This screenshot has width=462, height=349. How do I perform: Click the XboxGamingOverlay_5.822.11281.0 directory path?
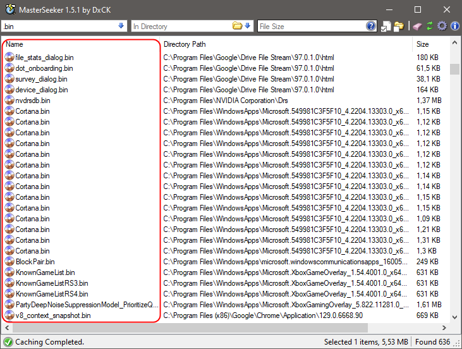(x=286, y=305)
